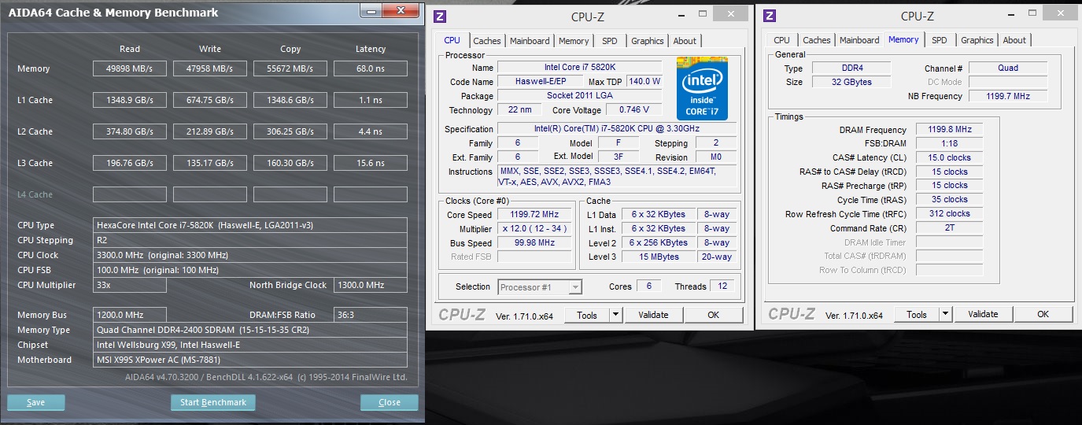The width and height of the screenshot is (1082, 425).
Task: Click OK button in CPU-Z Memory window
Action: coord(1043,314)
